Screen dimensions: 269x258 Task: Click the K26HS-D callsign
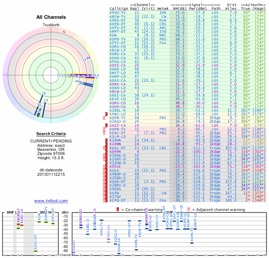click(118, 159)
